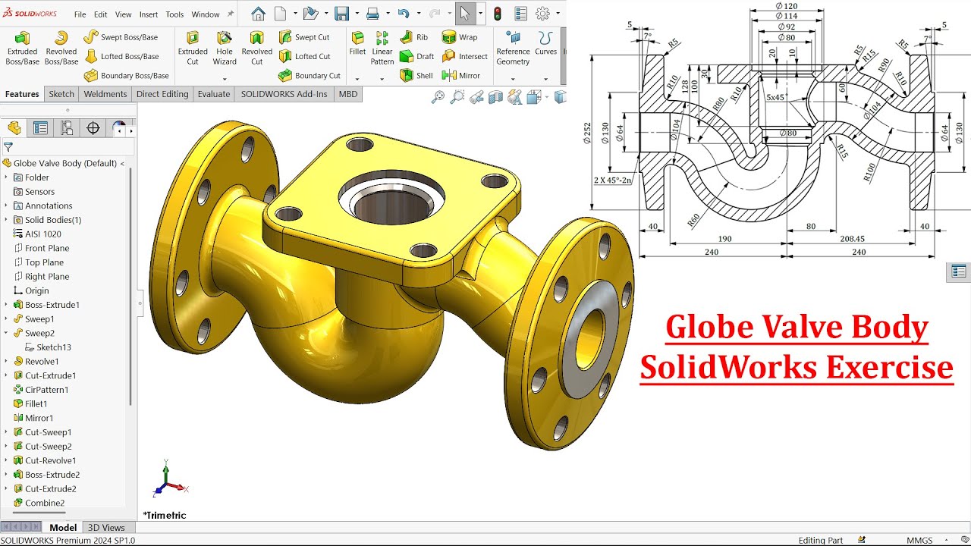Pick the Boundary Cut feature
Screen dimensions: 971x546
coord(310,75)
